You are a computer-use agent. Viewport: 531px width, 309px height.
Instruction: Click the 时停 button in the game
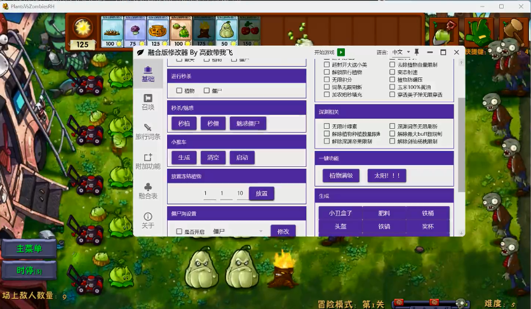(x=29, y=270)
